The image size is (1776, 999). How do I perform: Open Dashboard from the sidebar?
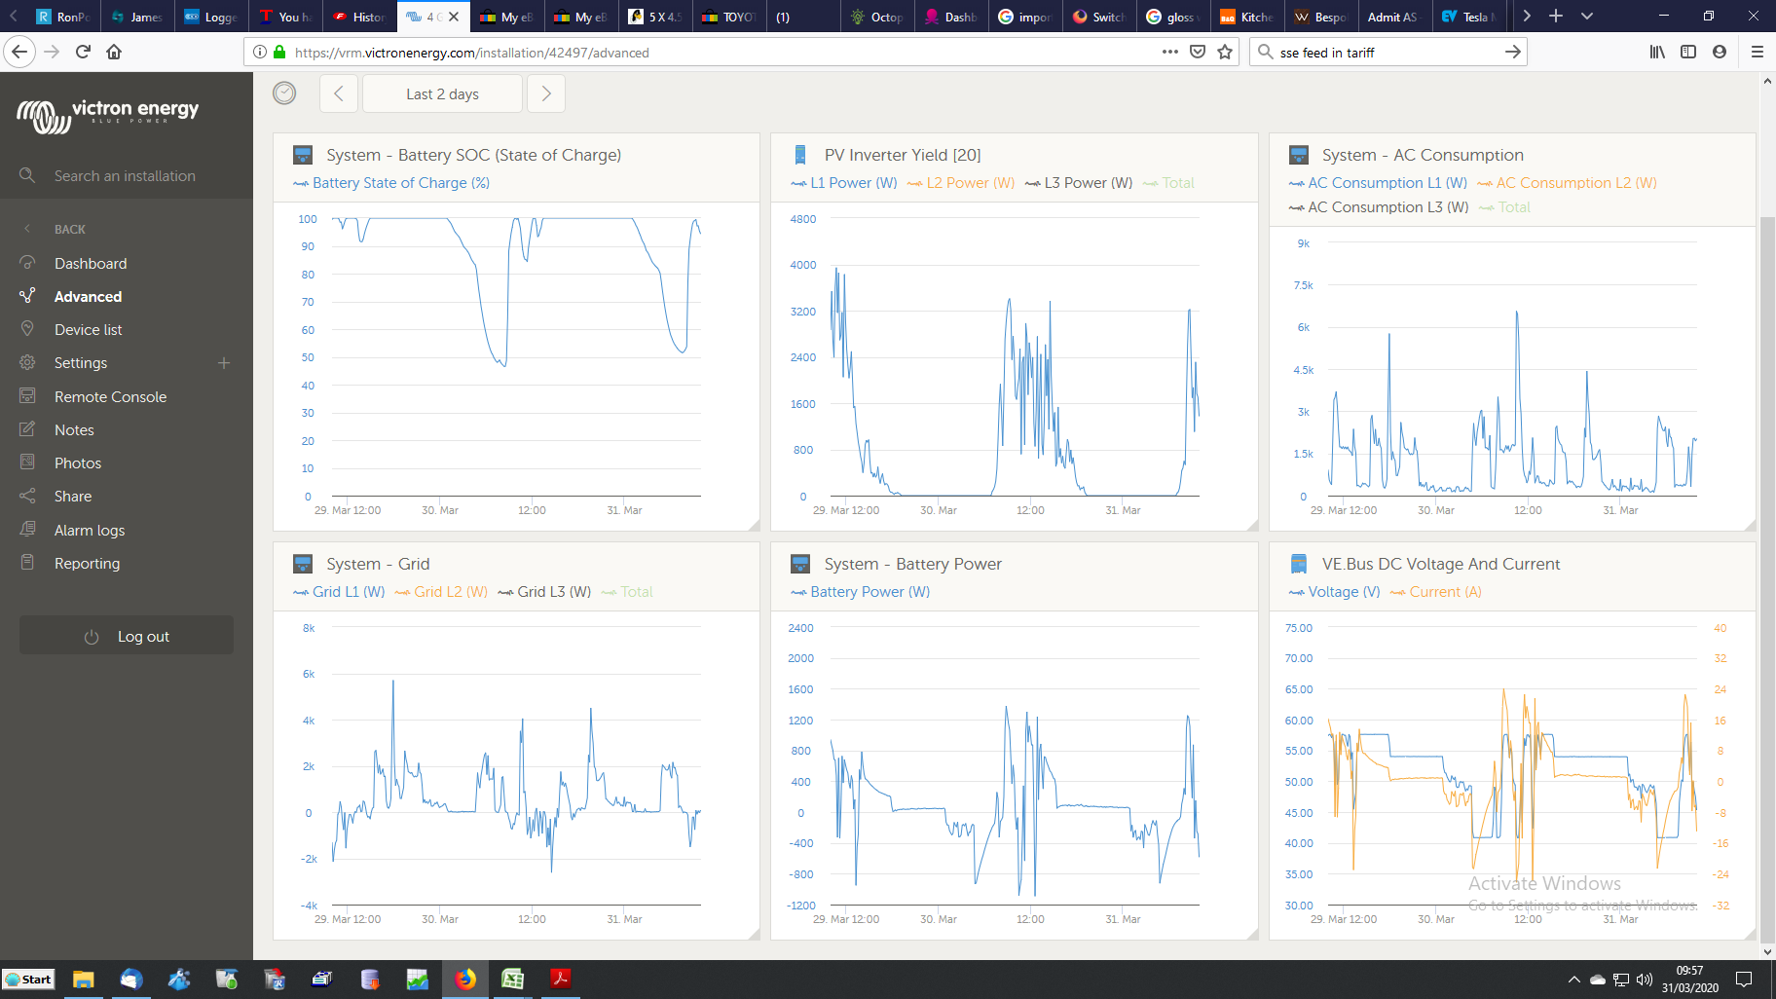click(91, 264)
